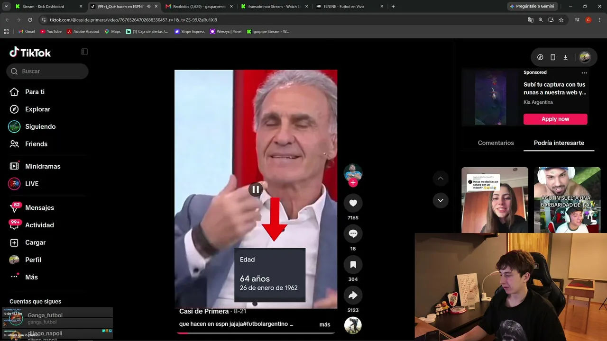Open the Stripe Express bookmark

click(190, 32)
